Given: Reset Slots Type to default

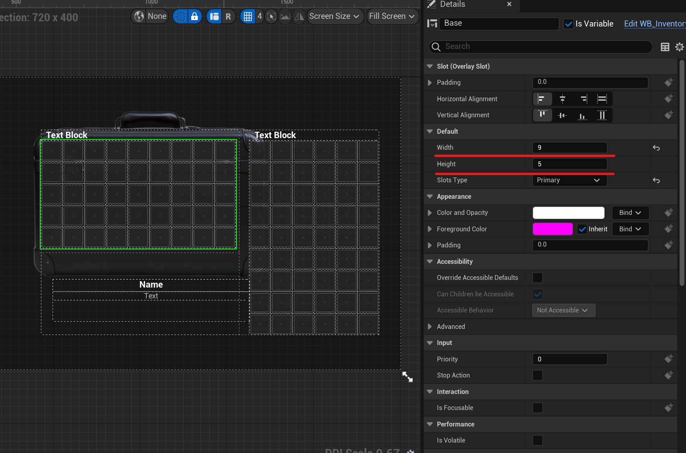Looking at the screenshot, I should (656, 180).
